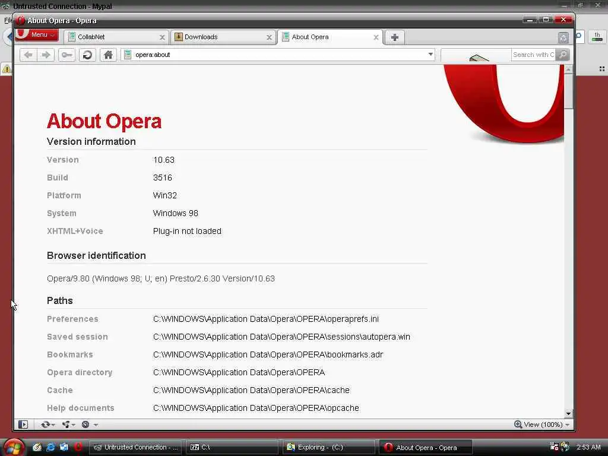Click the page icon in address bar
Viewport: 608px width, 456px height.
pos(127,55)
